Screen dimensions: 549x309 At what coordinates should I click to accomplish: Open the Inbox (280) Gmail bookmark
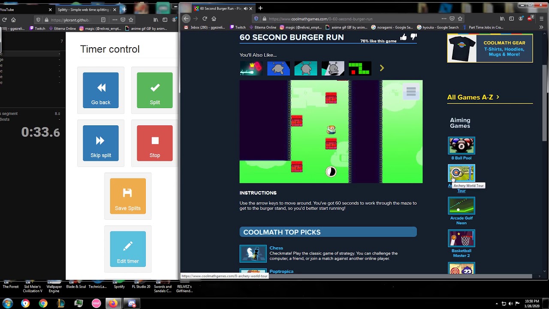click(205, 27)
